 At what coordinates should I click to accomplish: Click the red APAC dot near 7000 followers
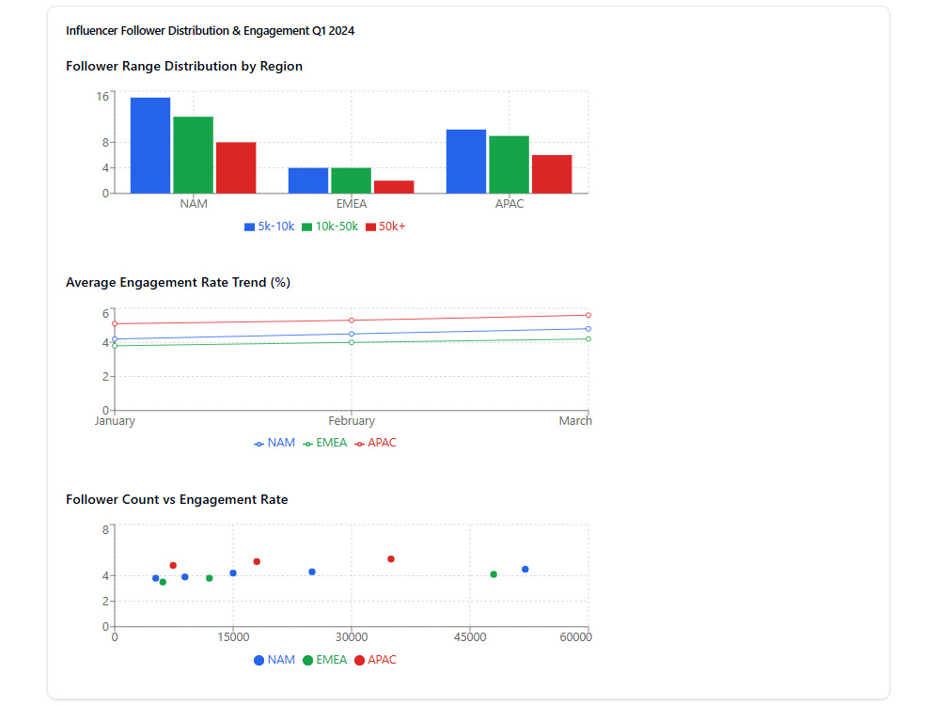(x=173, y=566)
